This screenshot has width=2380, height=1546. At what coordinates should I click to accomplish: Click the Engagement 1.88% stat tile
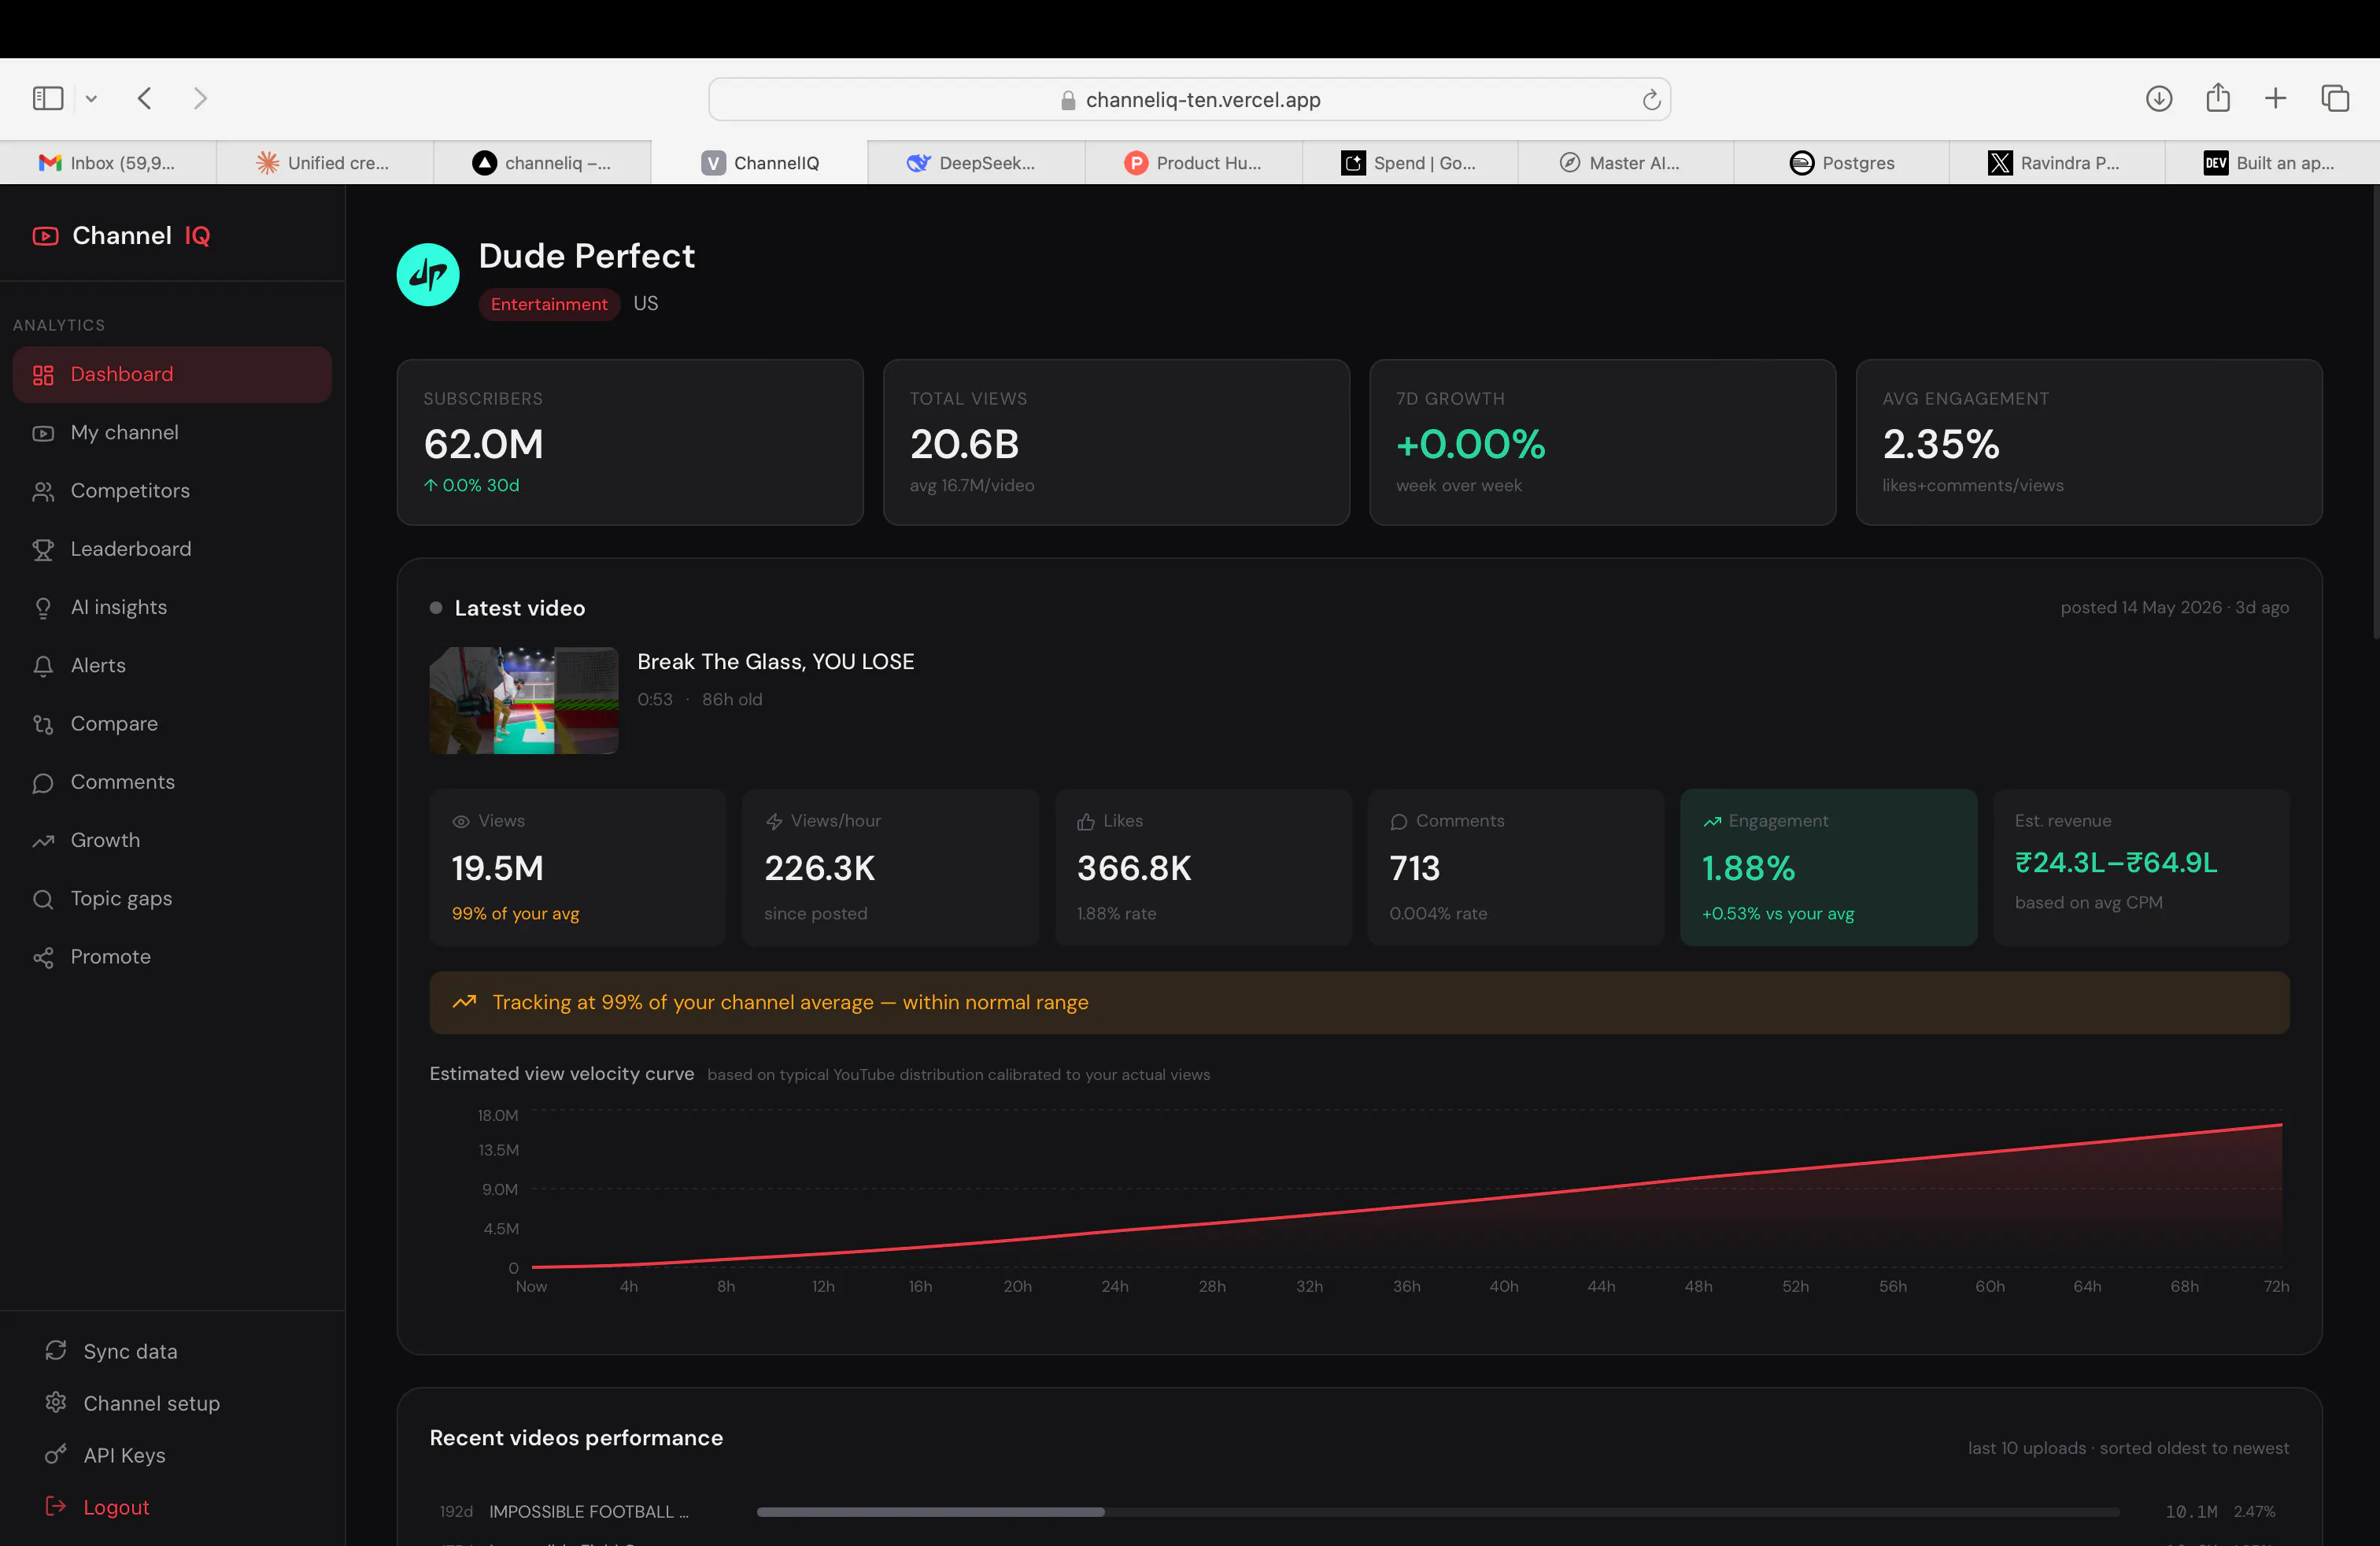1829,867
